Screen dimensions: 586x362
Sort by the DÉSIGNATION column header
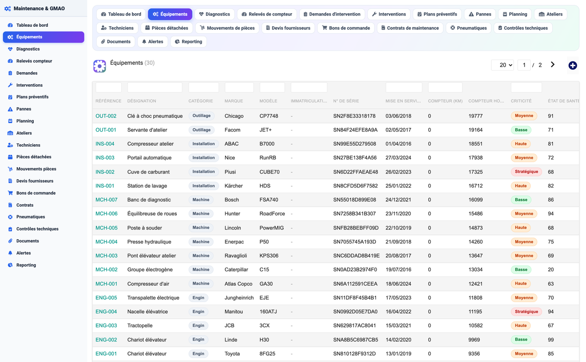(142, 101)
